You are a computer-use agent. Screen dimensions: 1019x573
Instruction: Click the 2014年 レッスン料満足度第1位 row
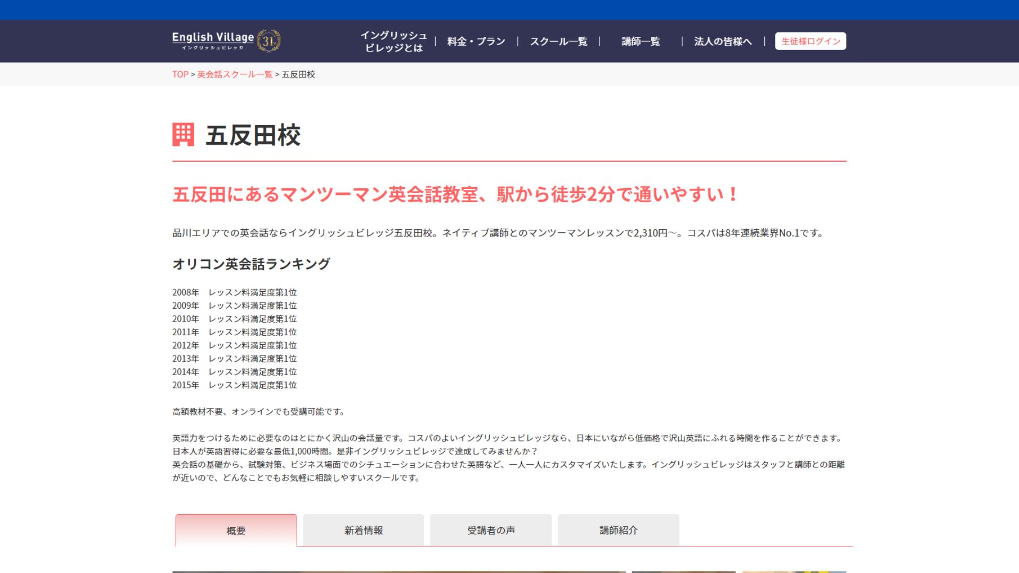click(x=235, y=372)
